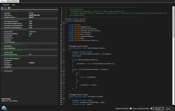Viewport: 175px width, 111px height.
Task: Collapse the Output Collection settings category
Action: pyautogui.click(x=2, y=50)
